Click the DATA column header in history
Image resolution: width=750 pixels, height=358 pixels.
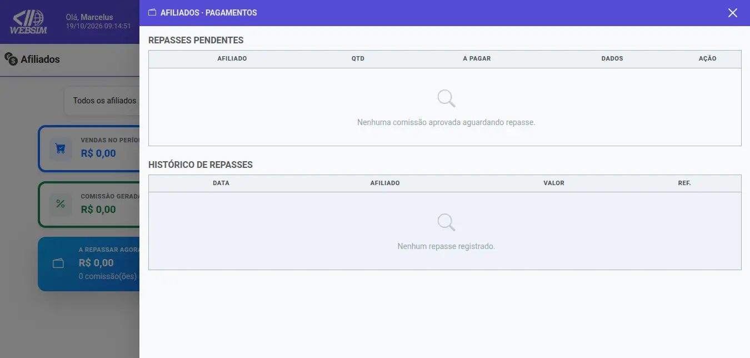221,183
